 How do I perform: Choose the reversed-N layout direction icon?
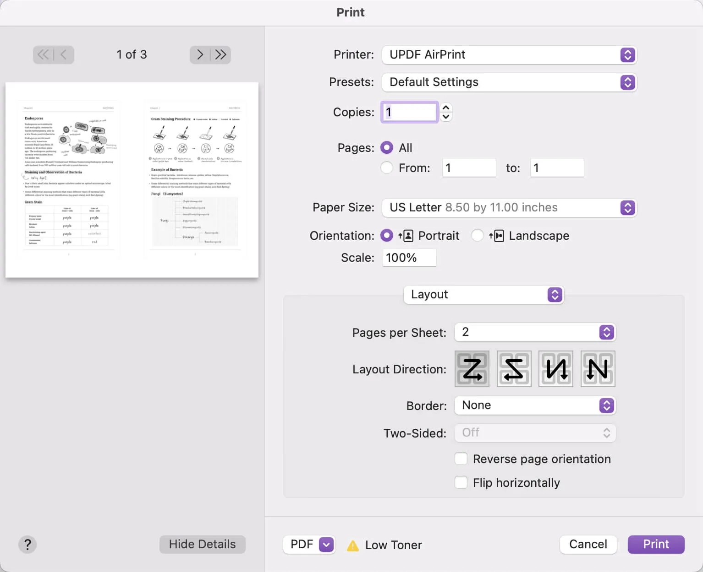[556, 369]
